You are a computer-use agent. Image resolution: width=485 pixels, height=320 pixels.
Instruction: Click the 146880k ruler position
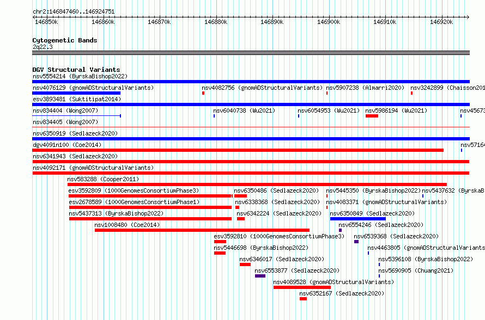click(216, 22)
